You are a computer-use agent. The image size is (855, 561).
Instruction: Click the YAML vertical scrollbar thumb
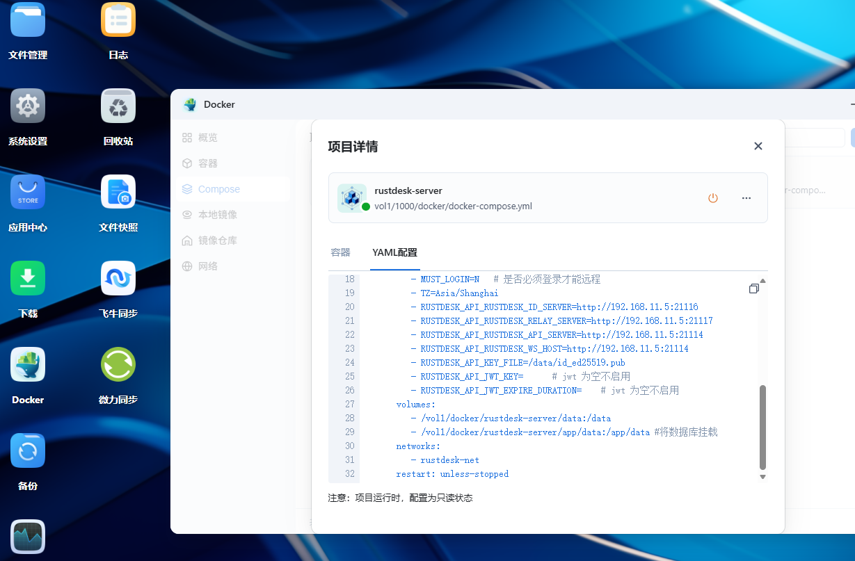(x=762, y=427)
